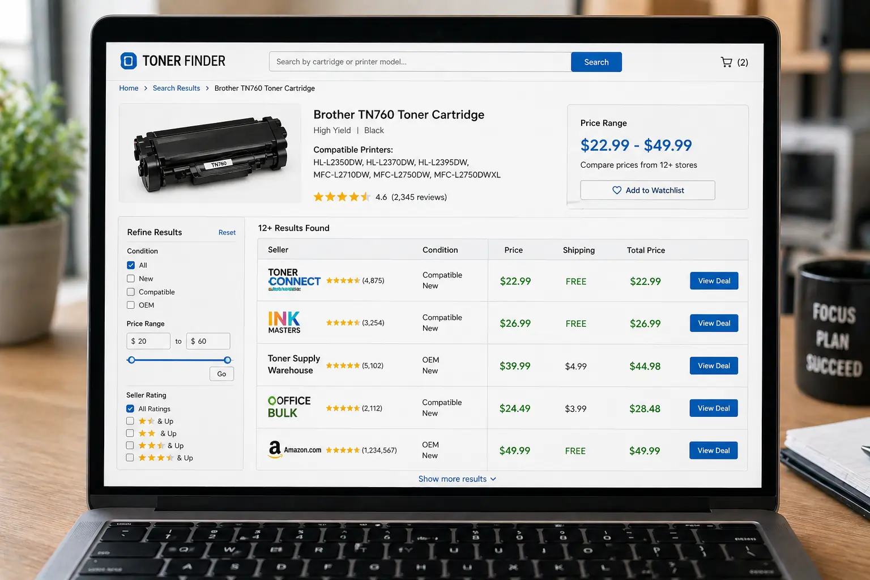Click the (2,345 reviews) text
Viewport: 870px width, 580px height.
coord(419,197)
